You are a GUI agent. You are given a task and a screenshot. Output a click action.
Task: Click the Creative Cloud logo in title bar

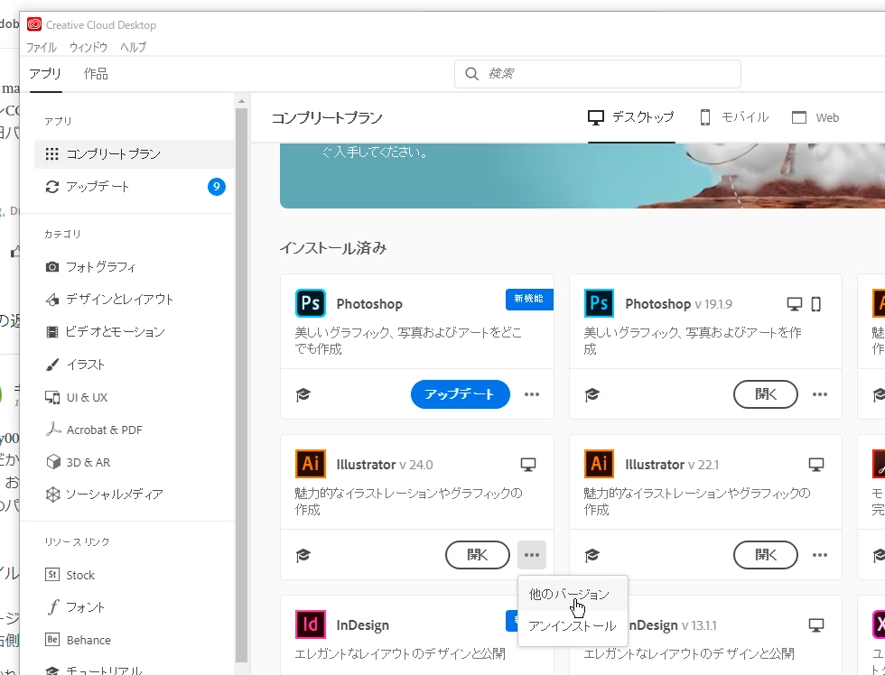(x=34, y=24)
